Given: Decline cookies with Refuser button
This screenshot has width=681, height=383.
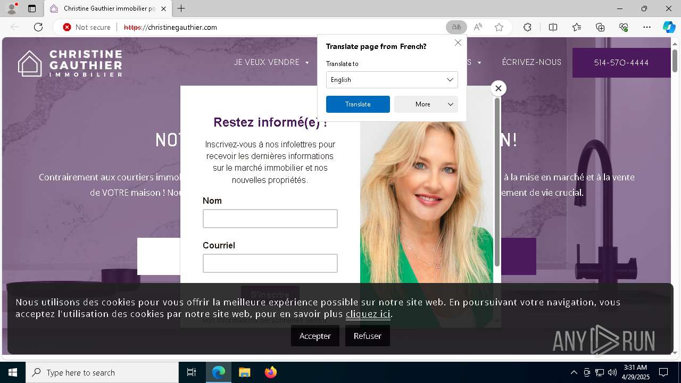Looking at the screenshot, I should [368, 336].
